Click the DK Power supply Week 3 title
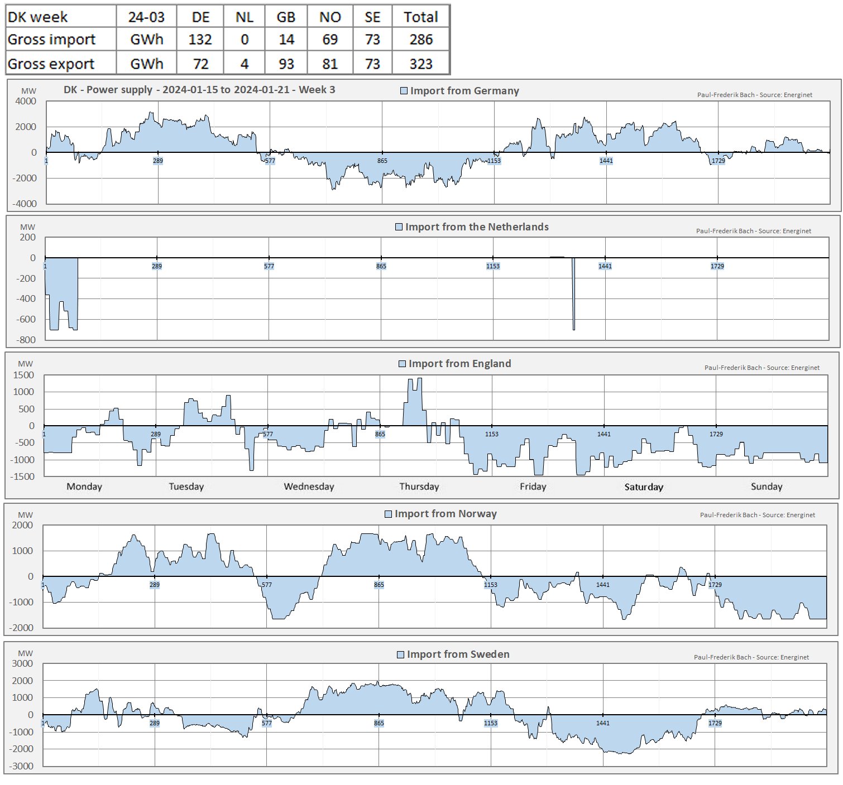843x785 pixels. [x=199, y=90]
